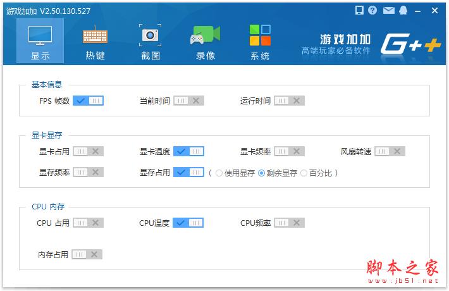Click the 基本信息 group heading
Viewport: 449px width, 291px height.
47,85
